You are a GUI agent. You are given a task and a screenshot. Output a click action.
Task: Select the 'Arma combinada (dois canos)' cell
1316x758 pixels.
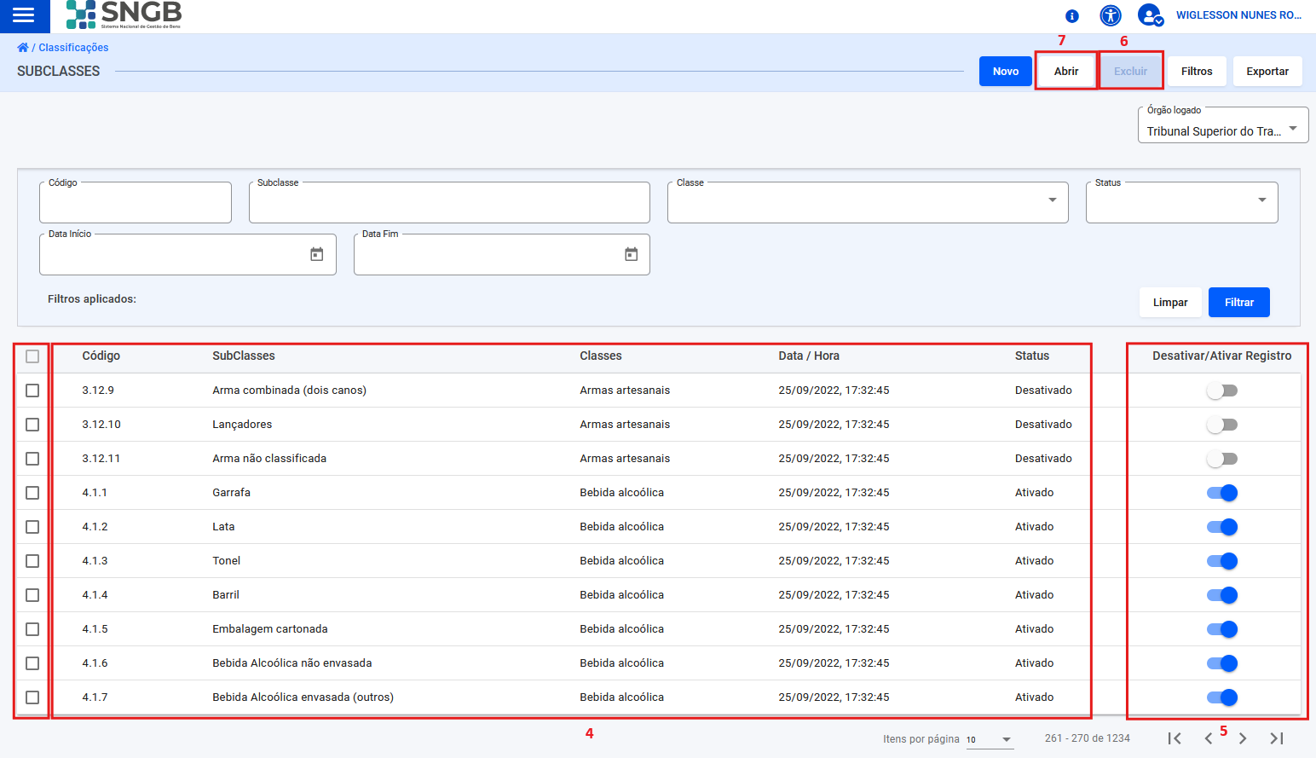tap(290, 391)
